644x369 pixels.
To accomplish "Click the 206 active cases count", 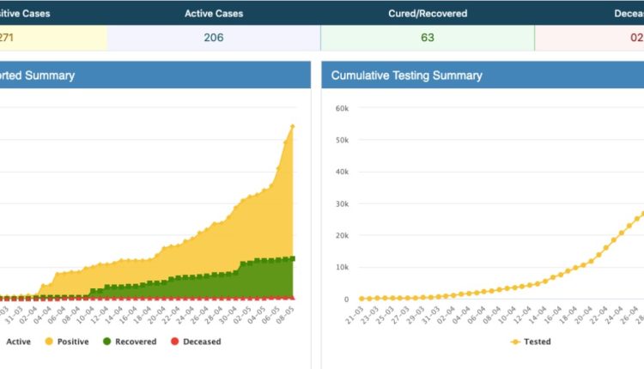I will pyautogui.click(x=213, y=38).
